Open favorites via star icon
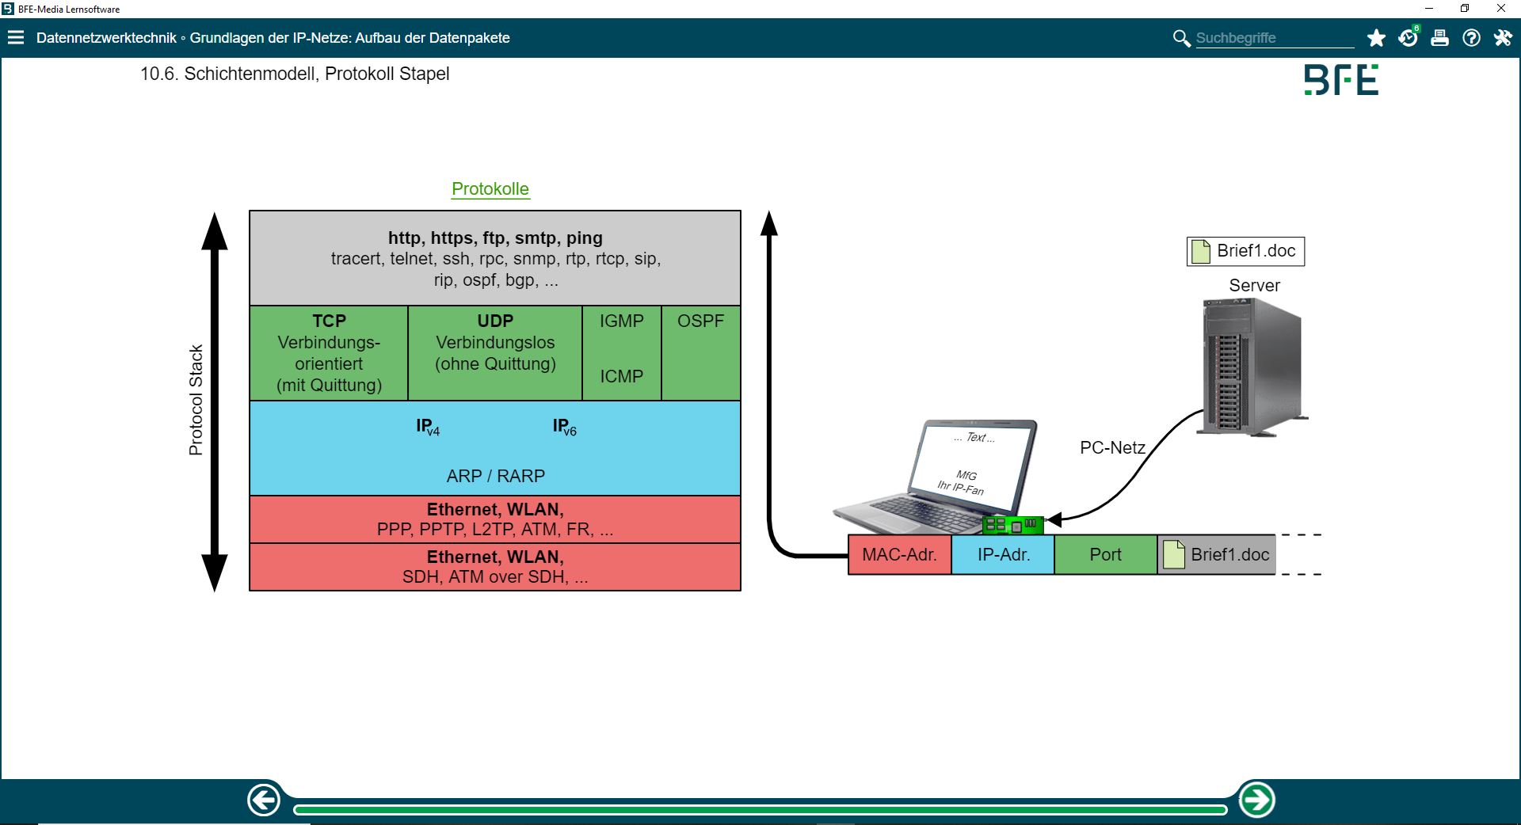Screen dimensions: 1521x825 click(x=1376, y=38)
